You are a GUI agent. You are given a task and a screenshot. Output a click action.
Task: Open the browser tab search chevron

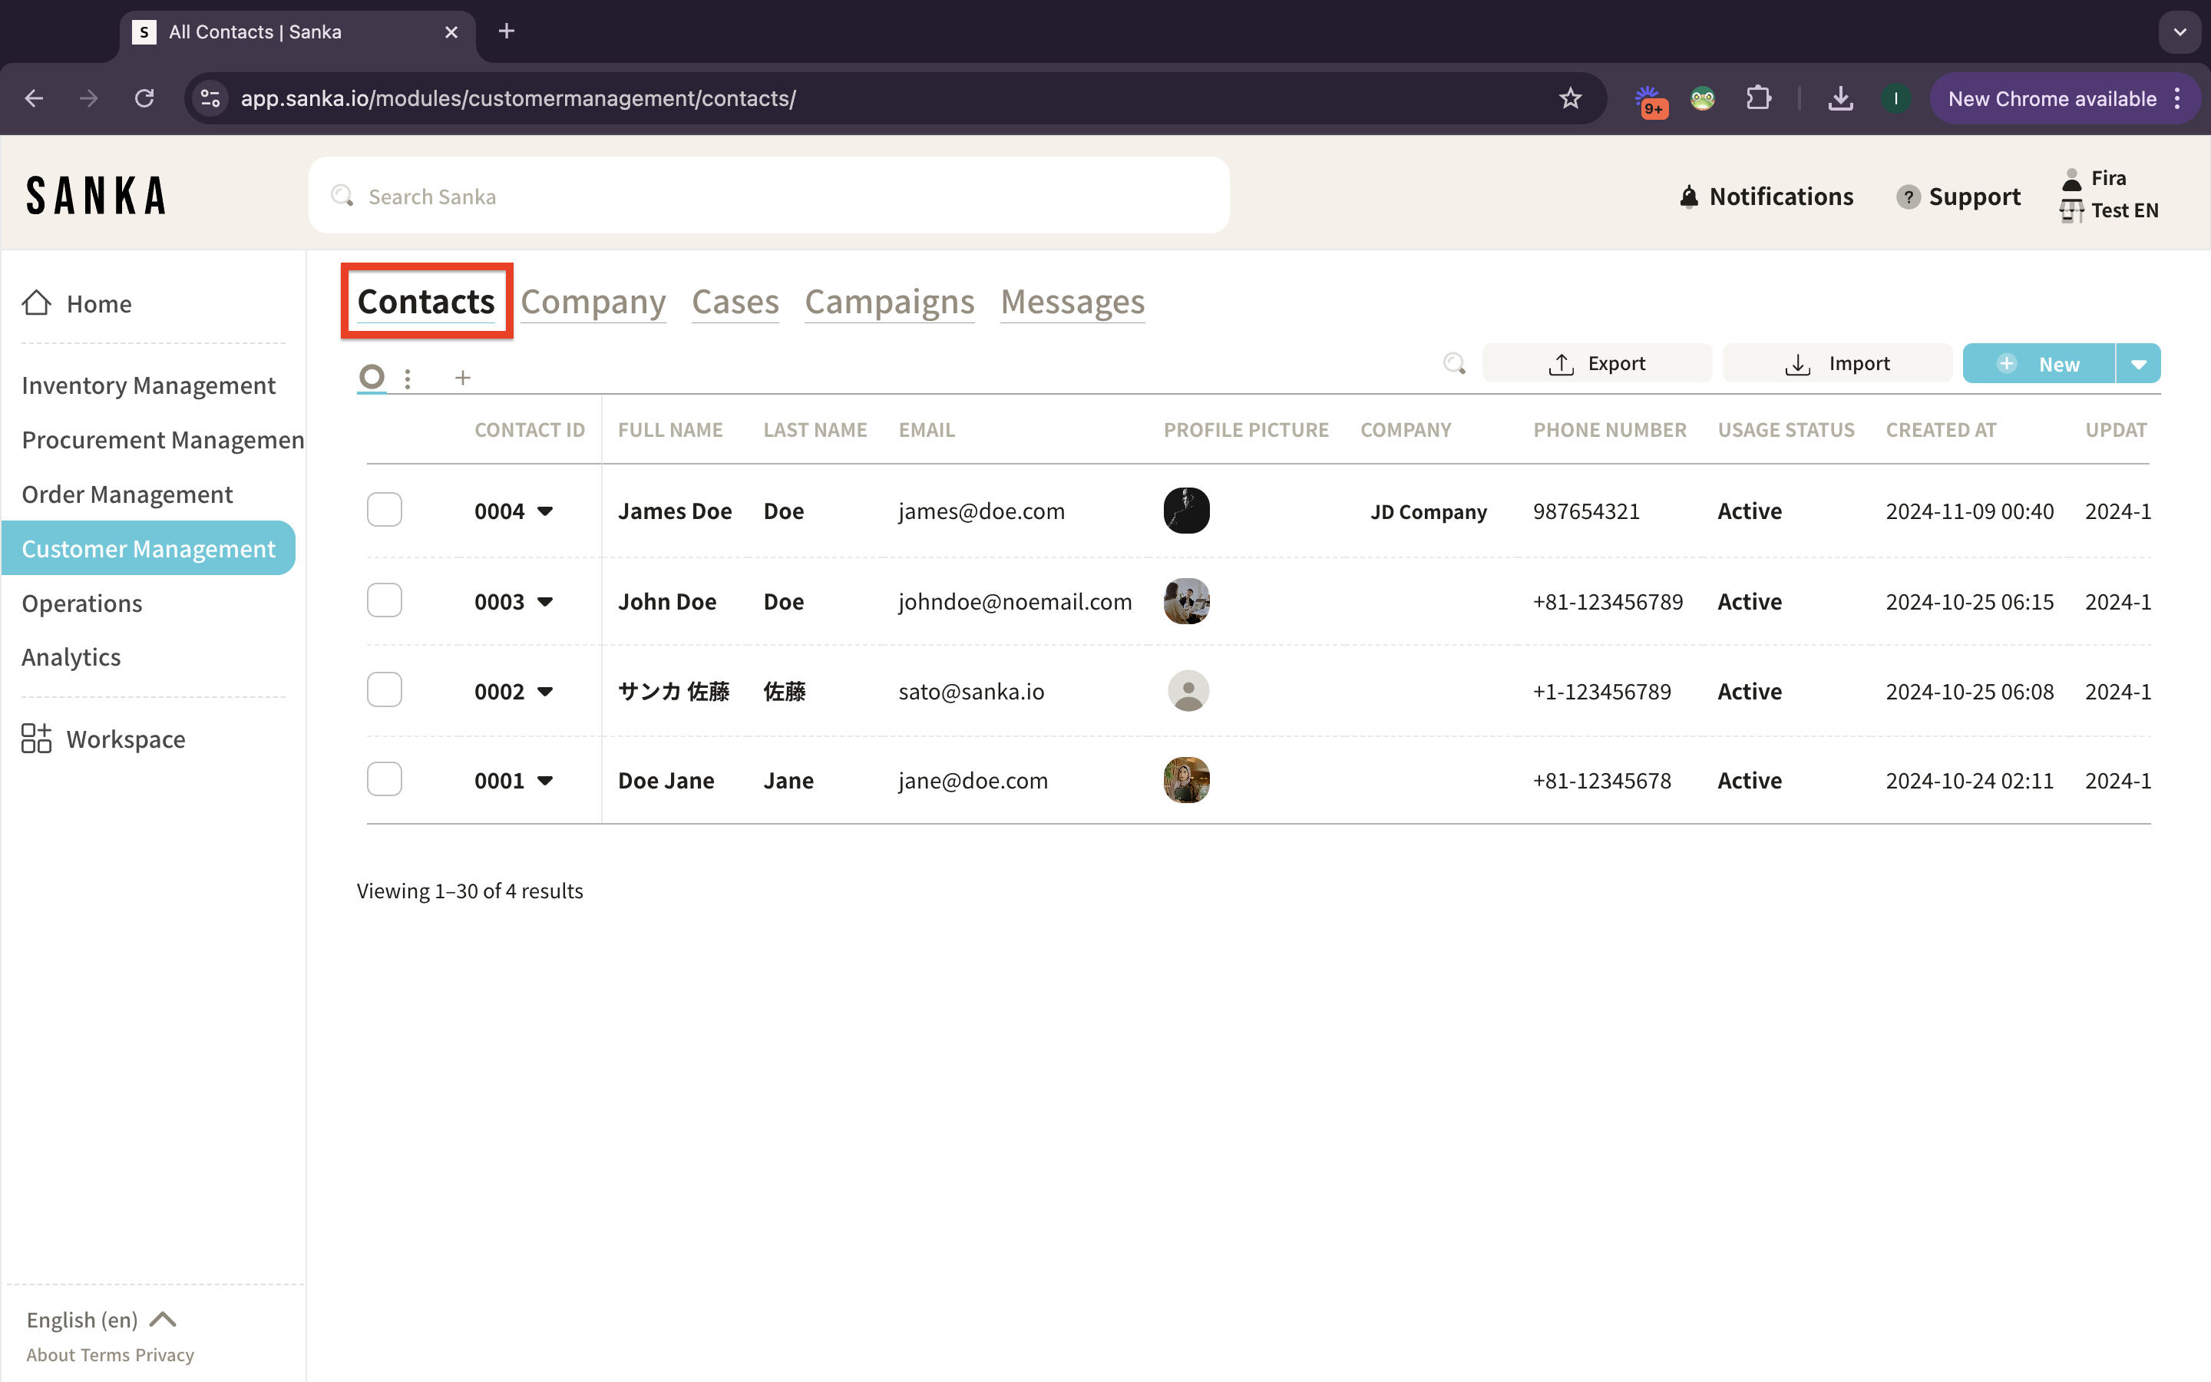[2180, 32]
